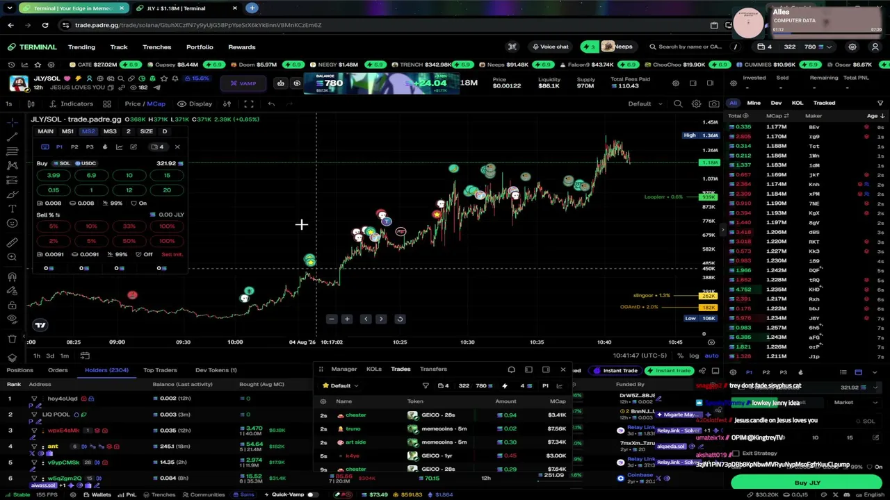The width and height of the screenshot is (890, 500).
Task: Toggle the Display visibility option
Action: click(195, 104)
